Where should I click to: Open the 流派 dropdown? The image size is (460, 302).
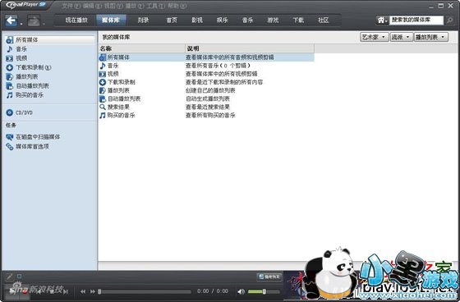[x=402, y=37]
